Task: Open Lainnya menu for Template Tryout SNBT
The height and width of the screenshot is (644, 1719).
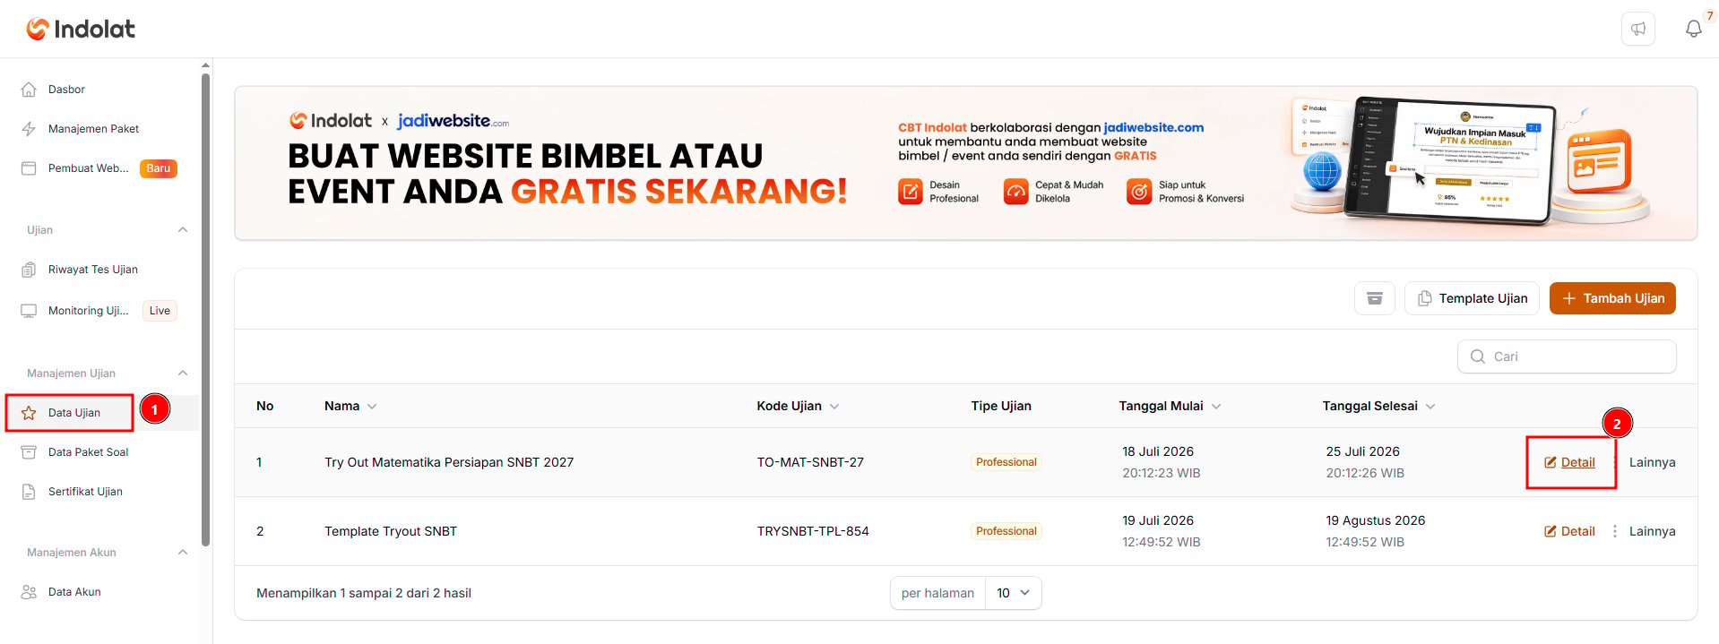Action: click(1645, 531)
